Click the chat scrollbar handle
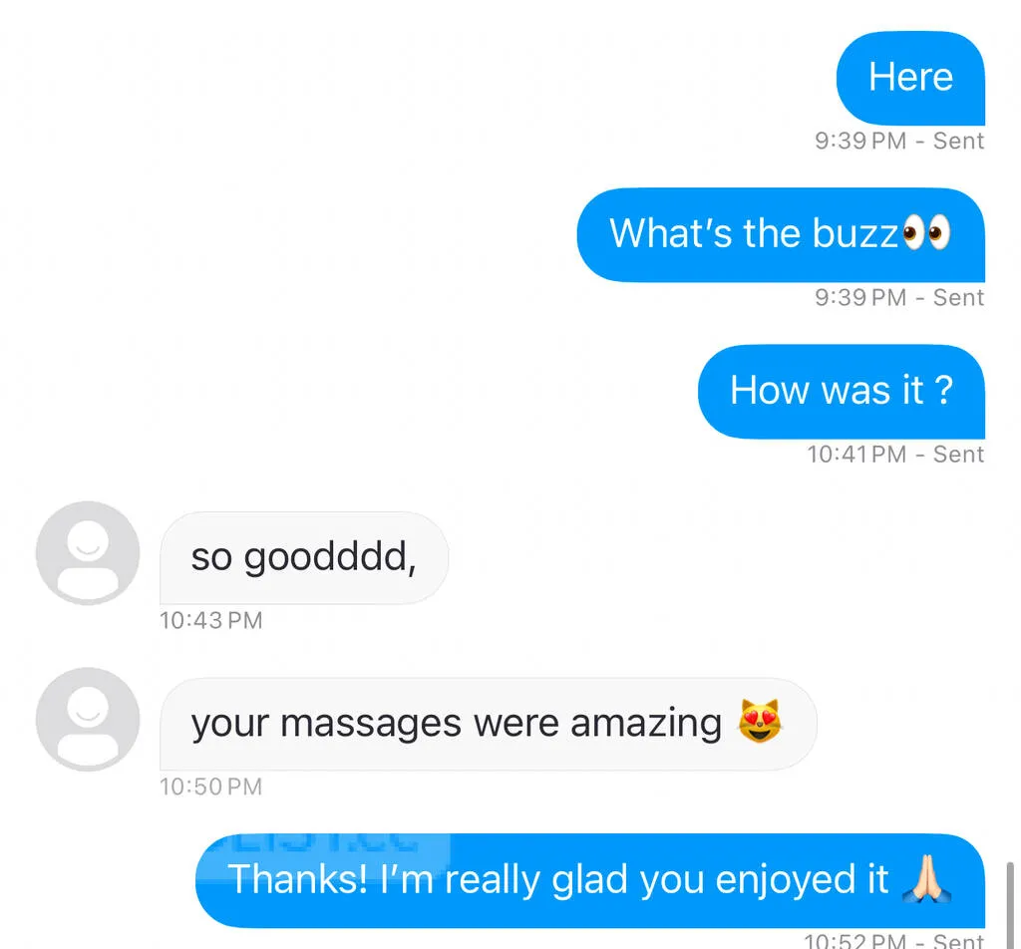Viewport: 1021px width, 949px height. 1010,905
